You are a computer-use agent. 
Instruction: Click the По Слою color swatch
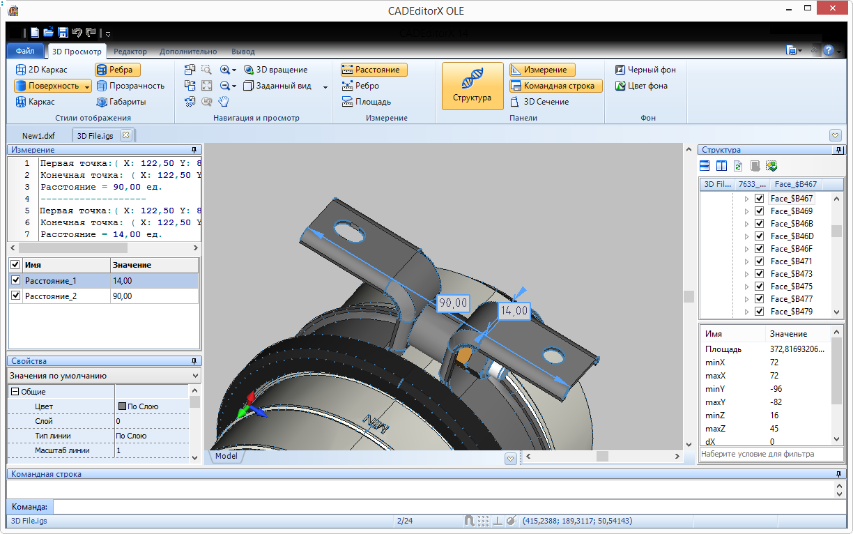(x=122, y=406)
